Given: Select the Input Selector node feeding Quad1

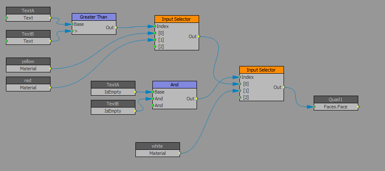Looking at the screenshot, I should click(x=261, y=70).
